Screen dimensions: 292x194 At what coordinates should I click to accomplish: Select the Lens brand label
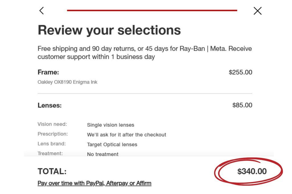(52, 144)
